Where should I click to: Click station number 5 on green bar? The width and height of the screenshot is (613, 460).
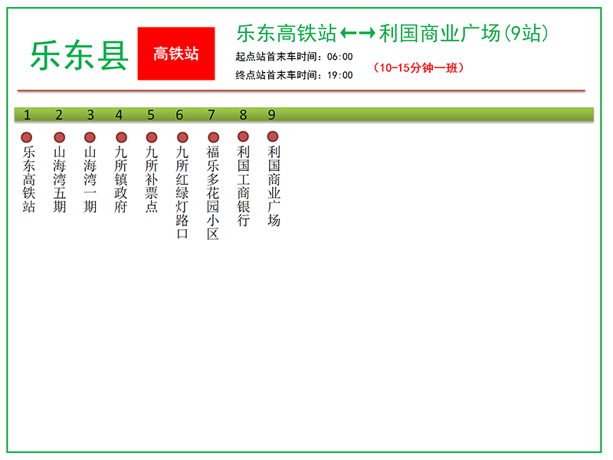coord(151,114)
